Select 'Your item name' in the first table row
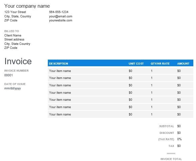This screenshot has width=196, height=161. 60,71
